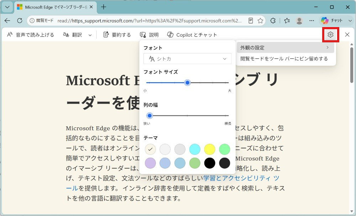
Task: Select the soft green theme swatch
Action: (x=195, y=163)
